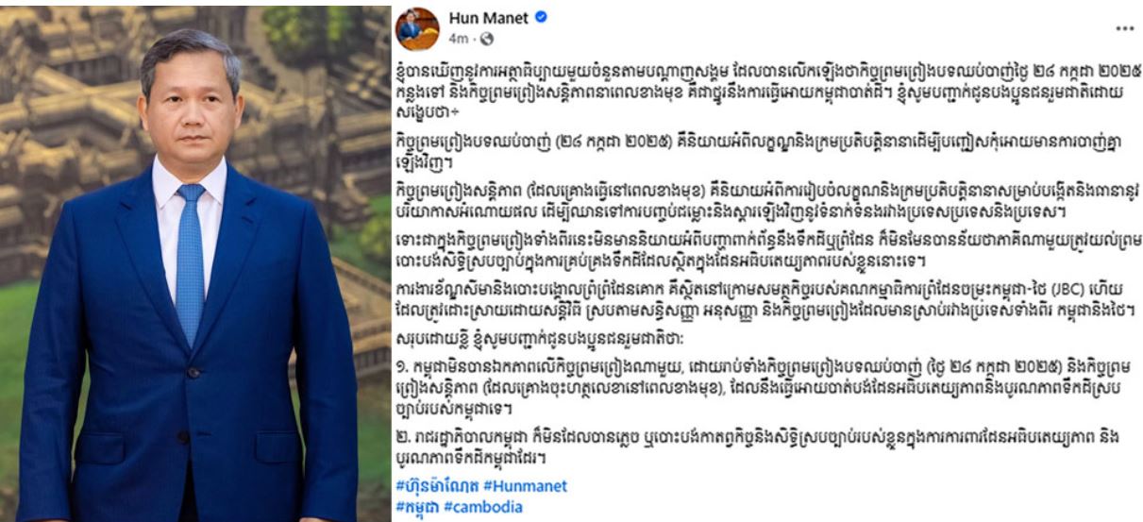Click the public globe audience icon
The height and width of the screenshot is (522, 1143).
point(487,39)
